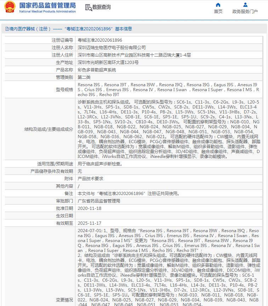This screenshot has width=268, height=306.
Task: Select expiry date 2025-11-17
Action: pos(90,223)
